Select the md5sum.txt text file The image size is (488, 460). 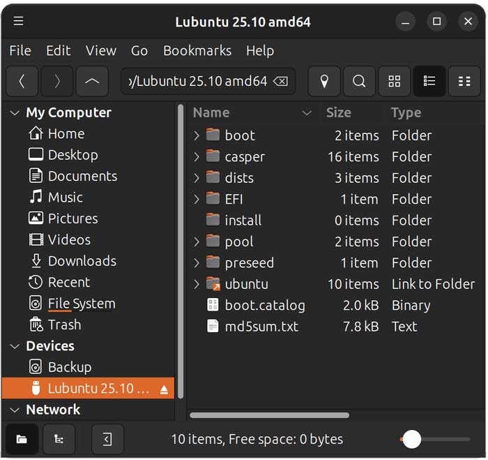click(x=252, y=326)
